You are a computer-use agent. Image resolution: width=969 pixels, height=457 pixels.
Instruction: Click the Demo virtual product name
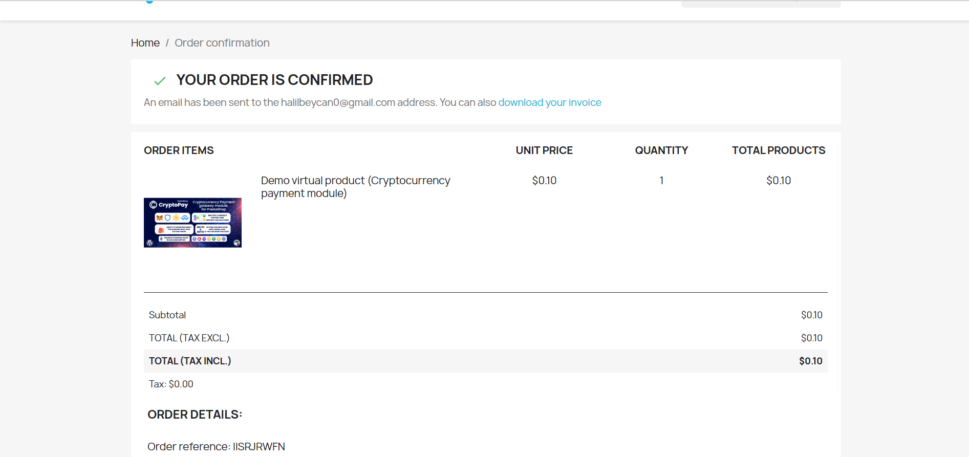point(355,187)
